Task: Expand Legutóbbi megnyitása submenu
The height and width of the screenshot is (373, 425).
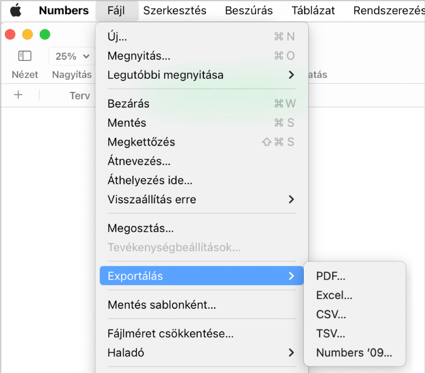Action: click(202, 75)
